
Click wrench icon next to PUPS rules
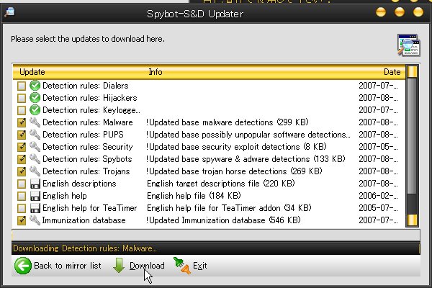(x=35, y=135)
